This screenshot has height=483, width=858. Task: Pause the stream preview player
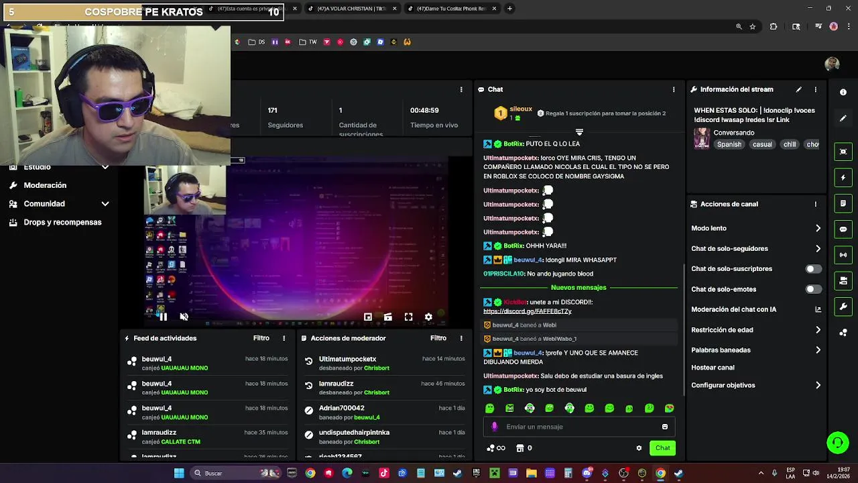(x=163, y=317)
